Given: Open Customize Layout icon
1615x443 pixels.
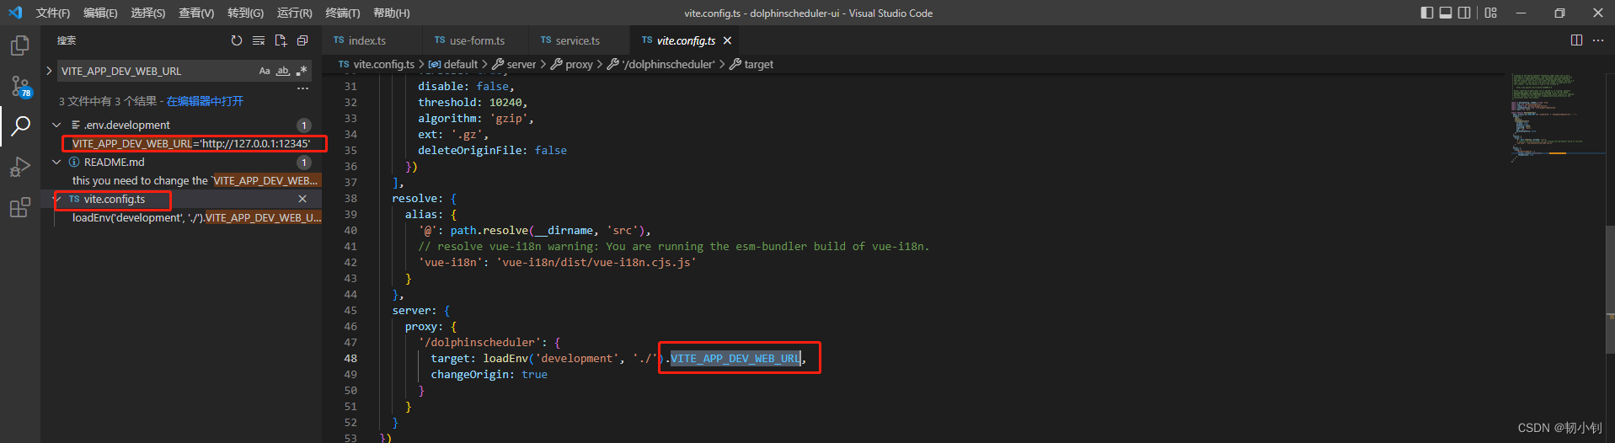Looking at the screenshot, I should (1491, 13).
